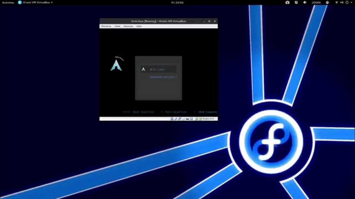Open the Machine menu in VirtualBox
355x199 pixels.
[106, 26]
